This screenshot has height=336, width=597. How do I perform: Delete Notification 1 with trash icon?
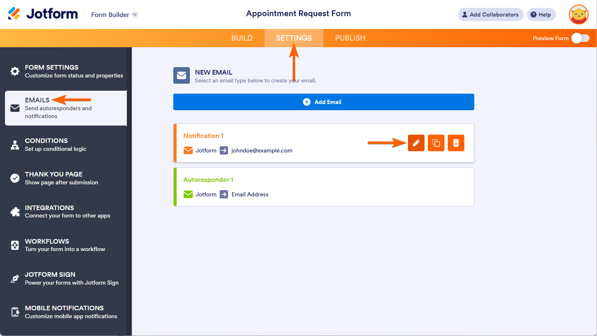click(456, 143)
